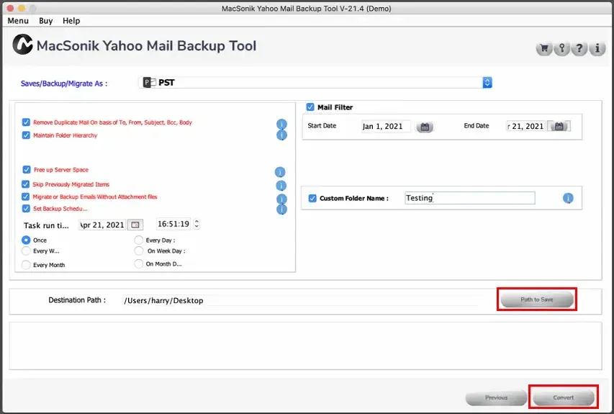Click the Path to Save button
614x414 pixels.
point(537,300)
